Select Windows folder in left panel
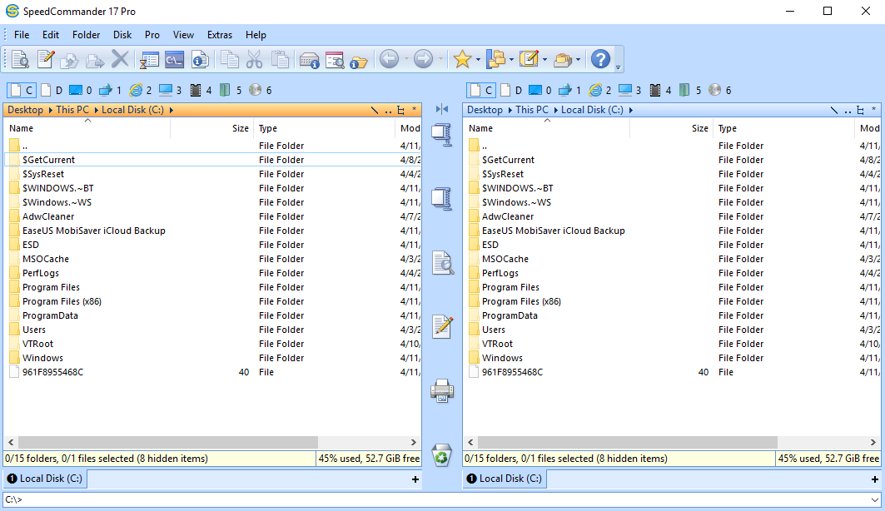Image resolution: width=885 pixels, height=511 pixels. pos(43,358)
